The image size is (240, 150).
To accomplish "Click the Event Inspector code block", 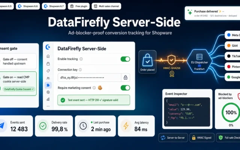I will [187, 112].
